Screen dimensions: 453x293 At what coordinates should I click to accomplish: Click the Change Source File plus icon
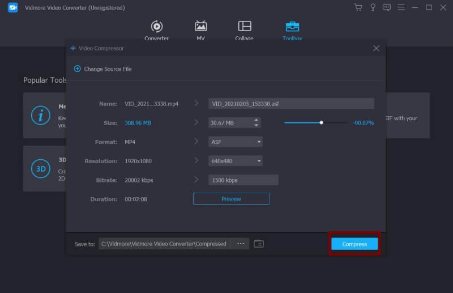[77, 69]
